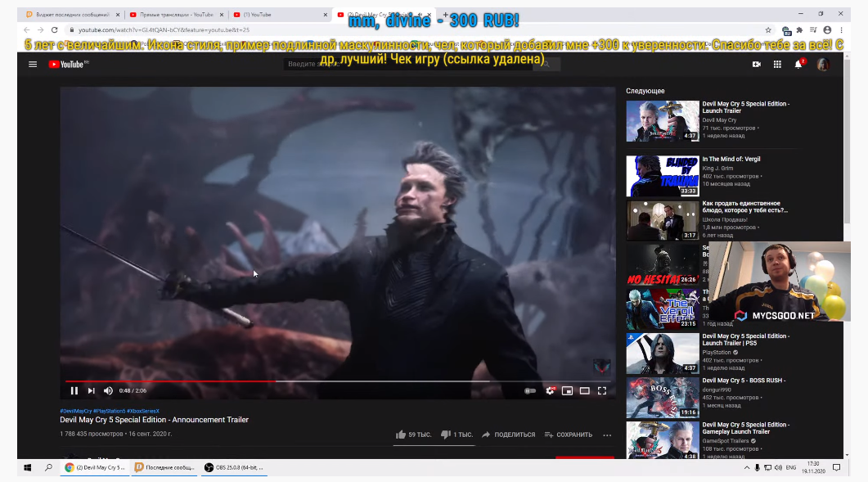Pause the video playback

pyautogui.click(x=74, y=391)
